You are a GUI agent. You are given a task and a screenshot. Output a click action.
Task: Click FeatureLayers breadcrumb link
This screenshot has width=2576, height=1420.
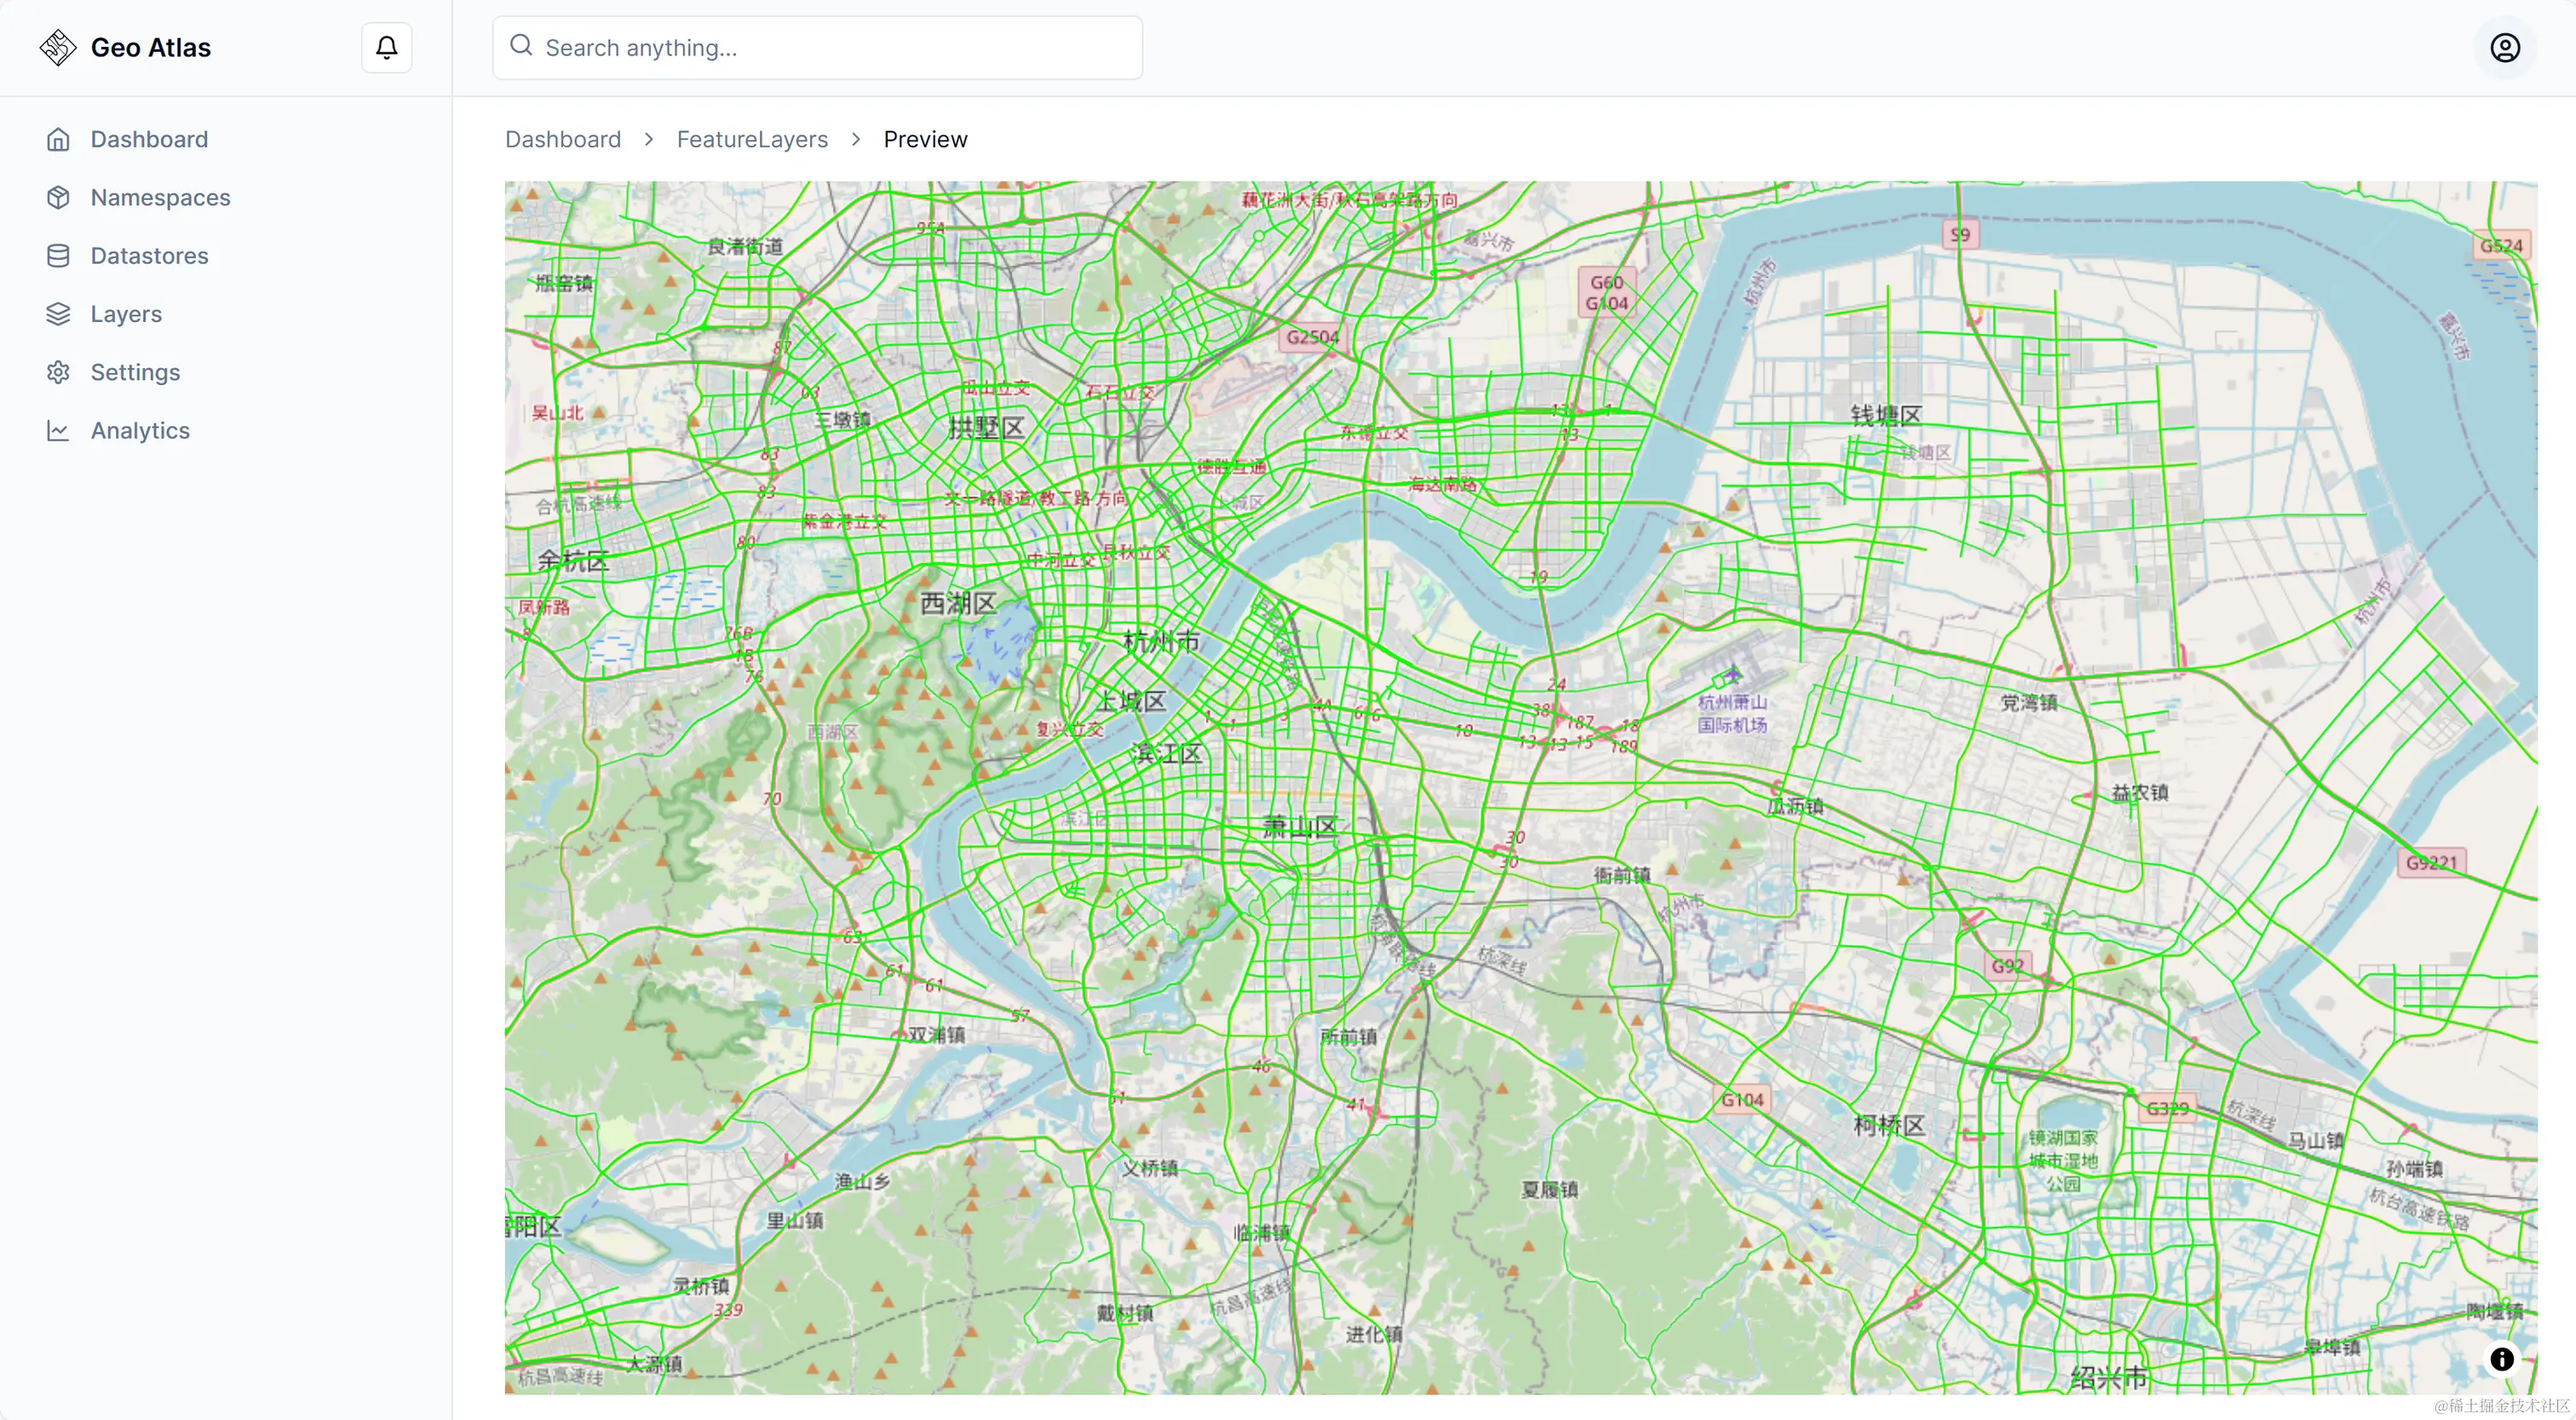752,139
